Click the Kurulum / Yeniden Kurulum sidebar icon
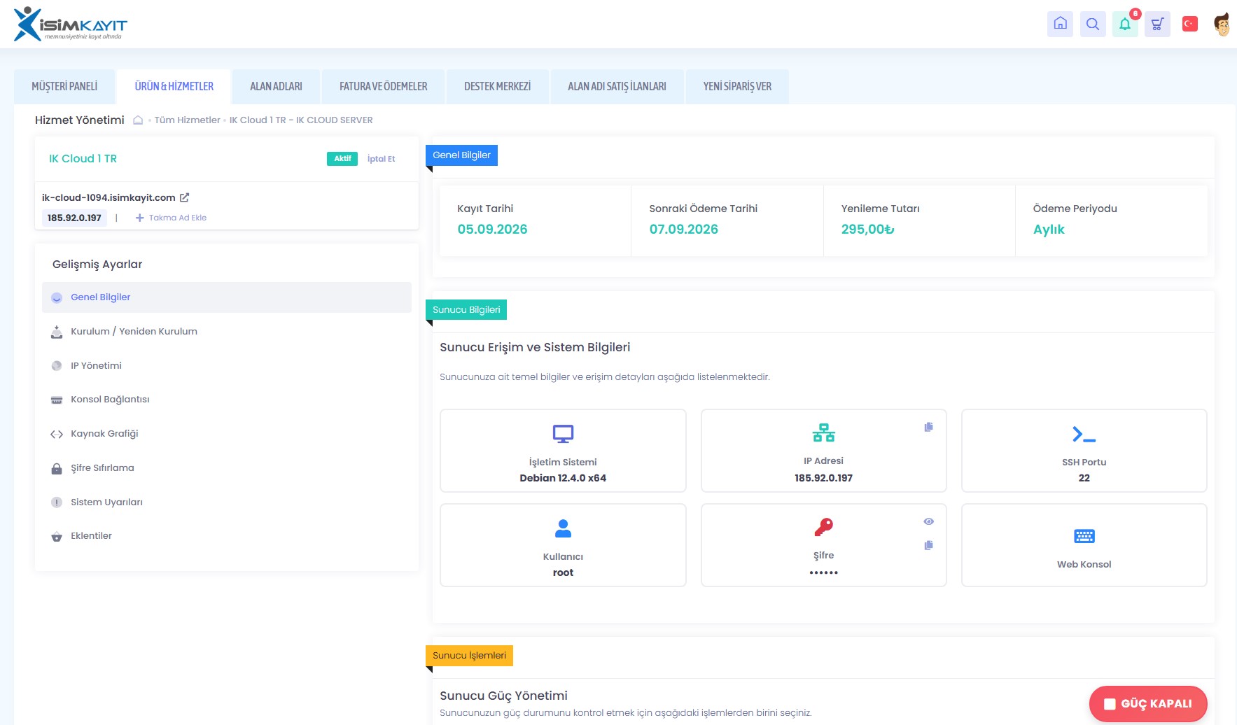Image resolution: width=1237 pixels, height=725 pixels. pos(57,332)
